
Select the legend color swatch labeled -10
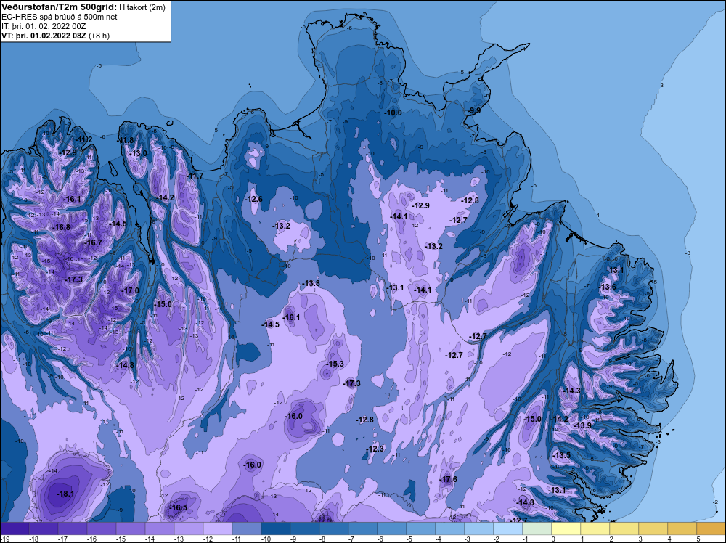[x=276, y=528]
